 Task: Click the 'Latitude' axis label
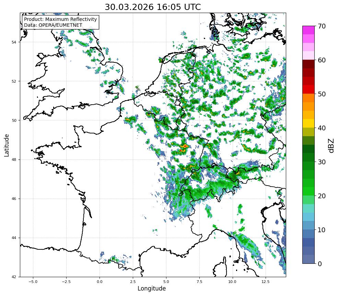pyautogui.click(x=7, y=145)
